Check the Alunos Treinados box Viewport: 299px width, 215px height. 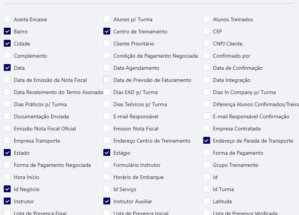206,19
